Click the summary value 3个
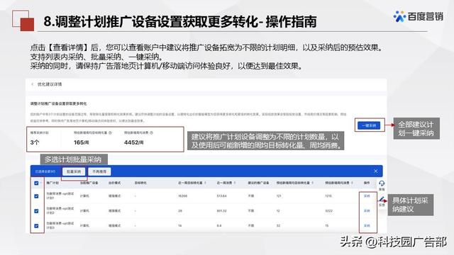The image size is (454, 255). [x=35, y=142]
